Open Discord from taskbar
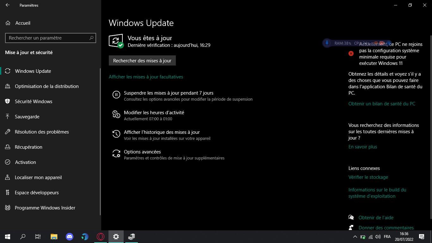Screen dimensions: 432x243 tap(69, 237)
